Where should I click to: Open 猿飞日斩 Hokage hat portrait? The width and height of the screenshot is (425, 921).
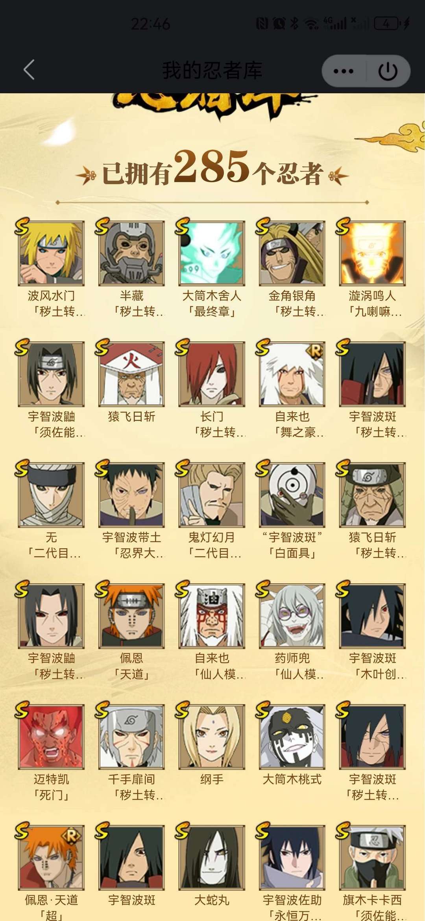[131, 374]
